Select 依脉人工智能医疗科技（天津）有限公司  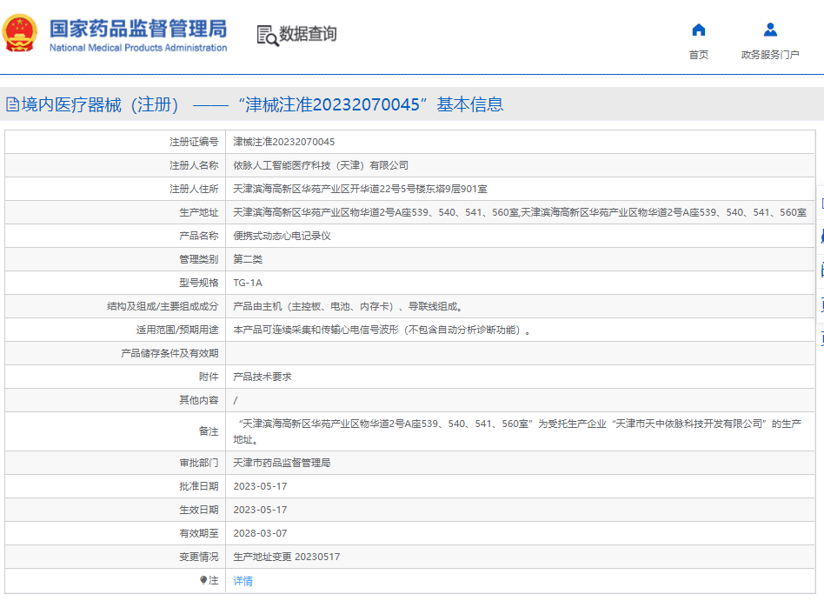click(321, 165)
